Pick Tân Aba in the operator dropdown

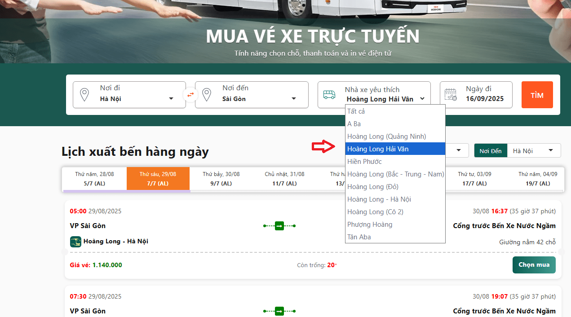[x=359, y=237]
